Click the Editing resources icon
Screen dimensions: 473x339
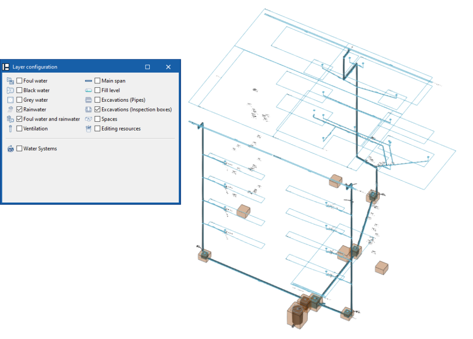click(88, 129)
